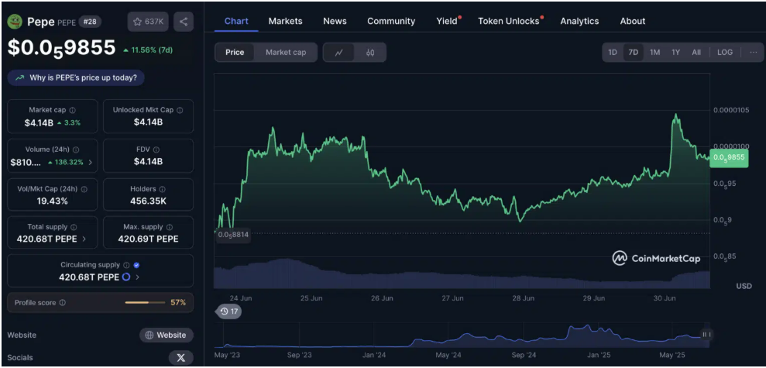Viewport: 766px width, 368px height.
Task: Select the 1M time range
Action: pyautogui.click(x=655, y=52)
